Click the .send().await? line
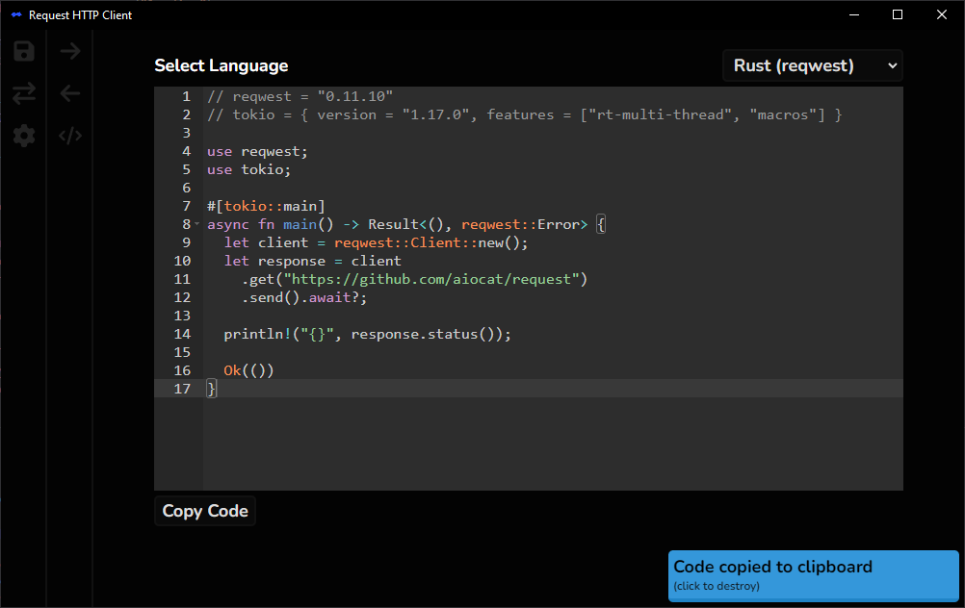Image resolution: width=965 pixels, height=608 pixels. point(304,297)
